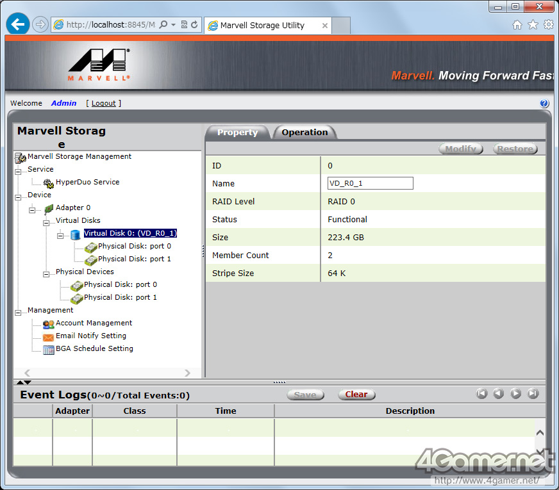Viewport: 559px width, 490px height.
Task: Click the Name field containing VD_R0_1
Action: pyautogui.click(x=370, y=183)
